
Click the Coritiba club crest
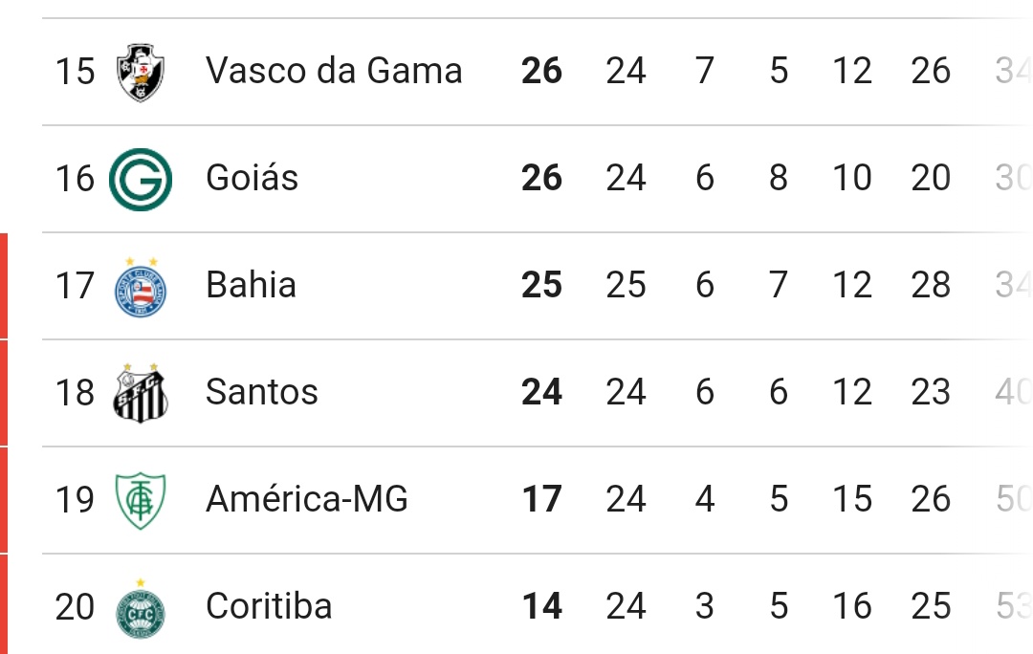coord(141,608)
